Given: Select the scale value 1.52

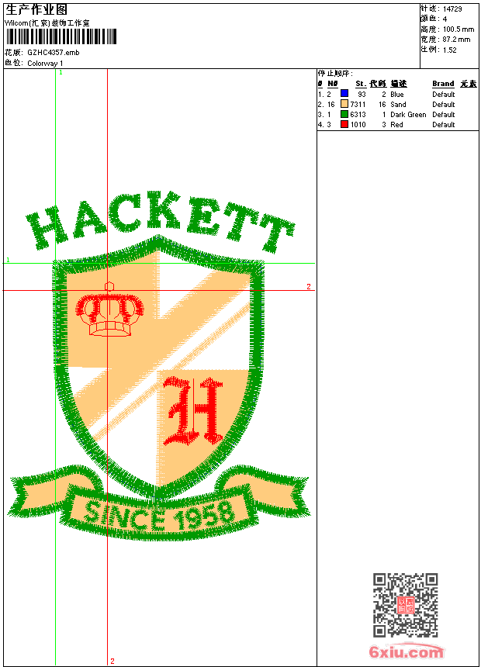Looking at the screenshot, I should (449, 50).
